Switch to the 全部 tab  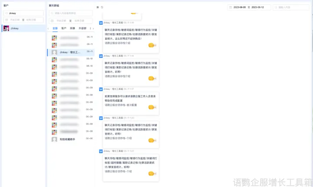[x=55, y=28]
